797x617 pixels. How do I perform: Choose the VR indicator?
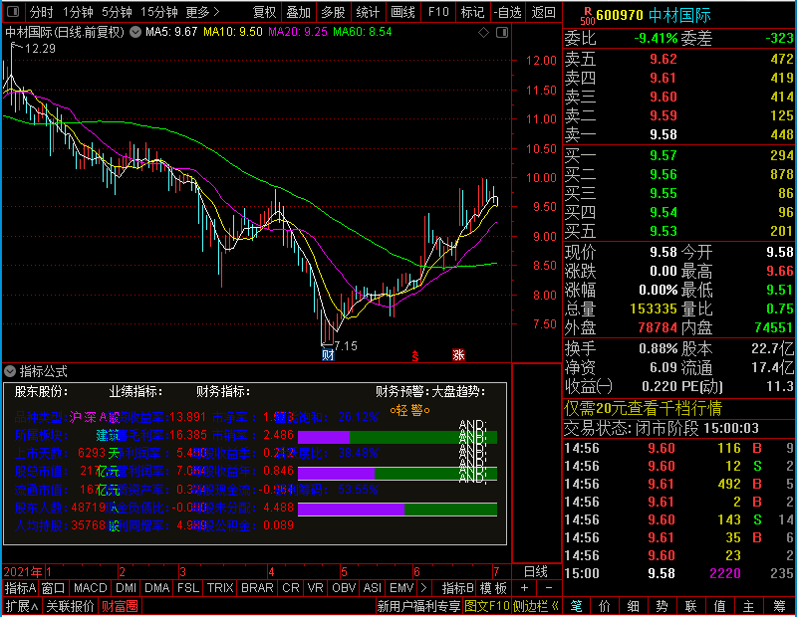(x=315, y=588)
